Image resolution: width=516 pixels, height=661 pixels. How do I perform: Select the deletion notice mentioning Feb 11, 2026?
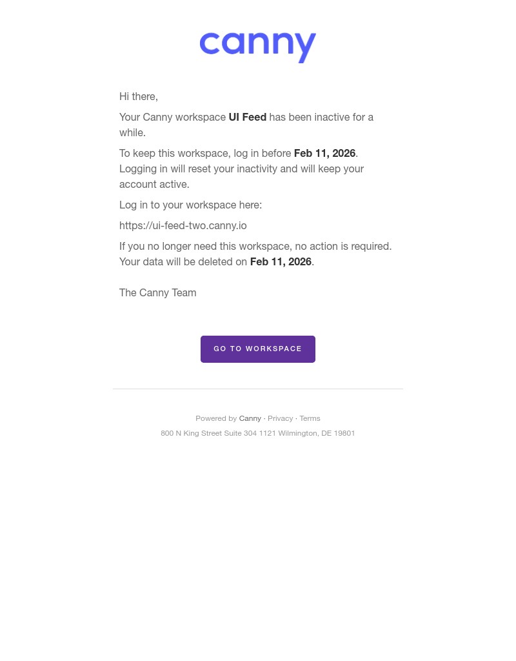click(255, 254)
